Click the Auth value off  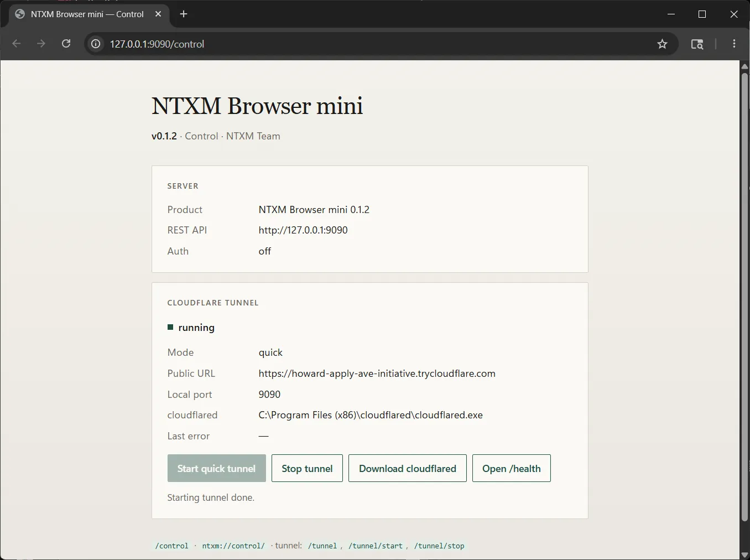tap(264, 251)
